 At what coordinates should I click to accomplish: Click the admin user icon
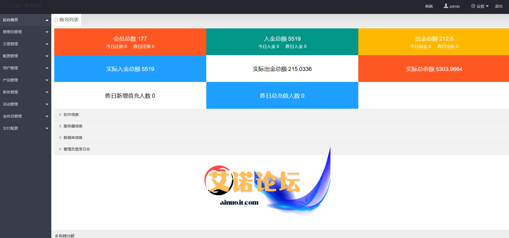[x=446, y=6]
